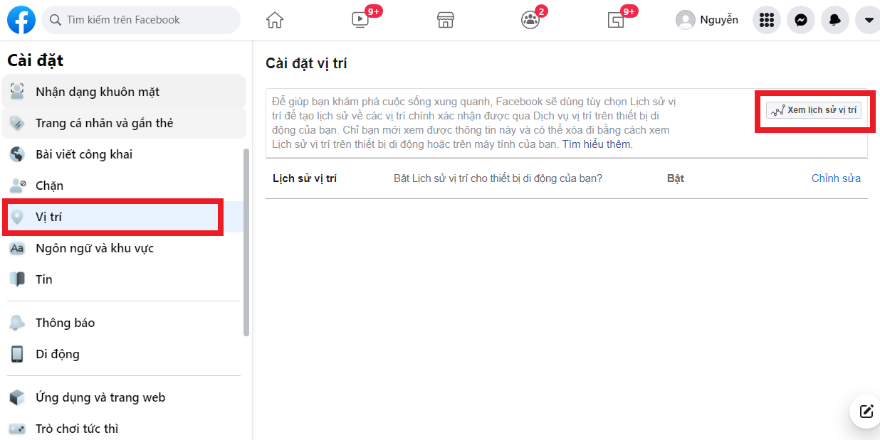Open the apps menu grid icon

click(x=766, y=20)
